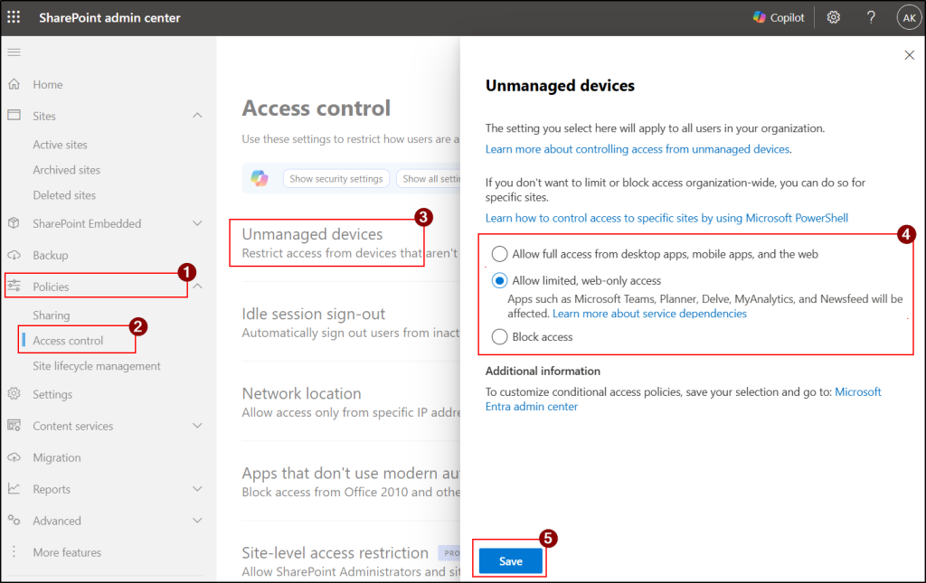The height and width of the screenshot is (583, 926).
Task: Open the Backup nav item
Action: click(51, 255)
